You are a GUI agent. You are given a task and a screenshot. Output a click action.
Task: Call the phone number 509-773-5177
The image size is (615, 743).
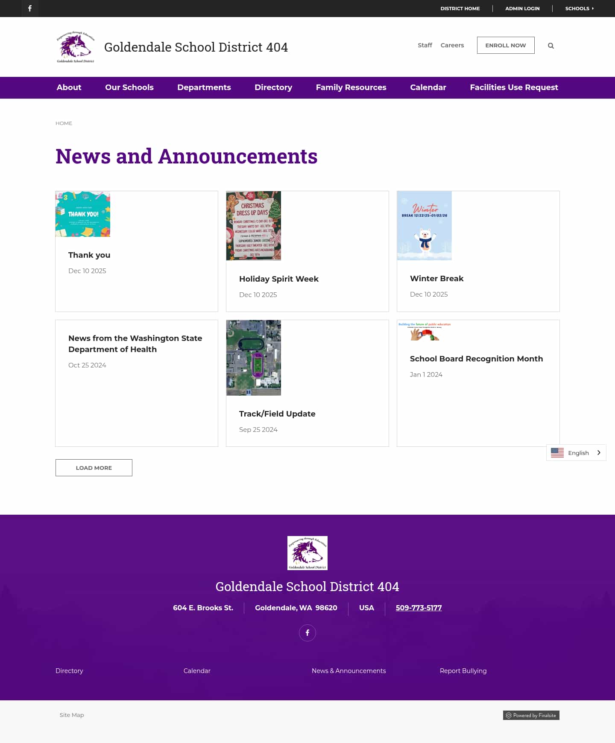pos(419,608)
